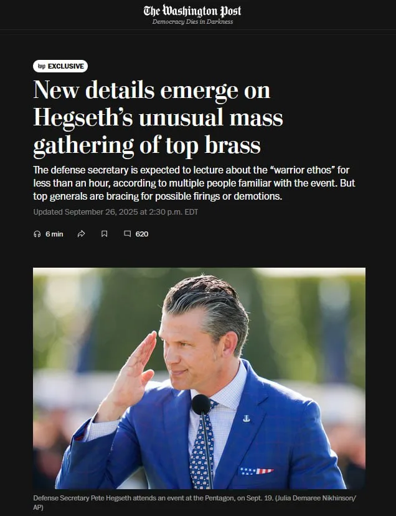
Task: Click the microphone in the photo
Action: pyautogui.click(x=201, y=405)
